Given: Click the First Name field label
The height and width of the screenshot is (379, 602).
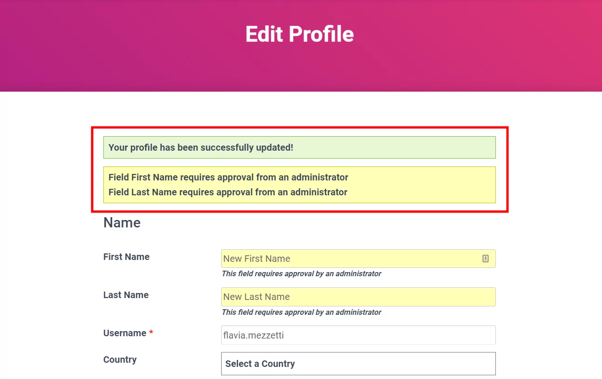Looking at the screenshot, I should coord(126,257).
